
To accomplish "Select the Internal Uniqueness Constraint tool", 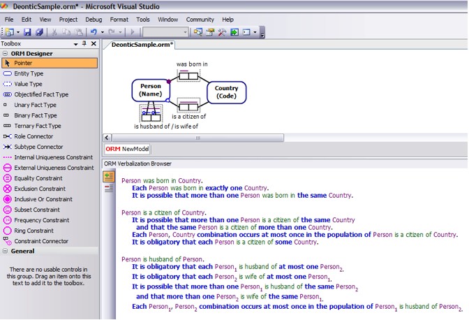I will [x=50, y=157].
